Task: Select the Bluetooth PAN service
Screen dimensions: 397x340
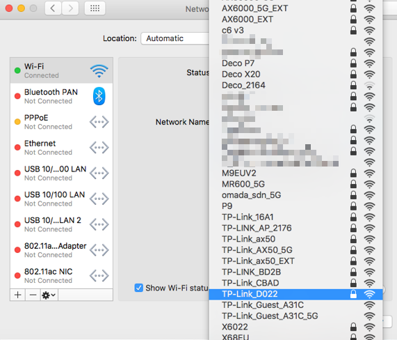Action: coord(61,96)
